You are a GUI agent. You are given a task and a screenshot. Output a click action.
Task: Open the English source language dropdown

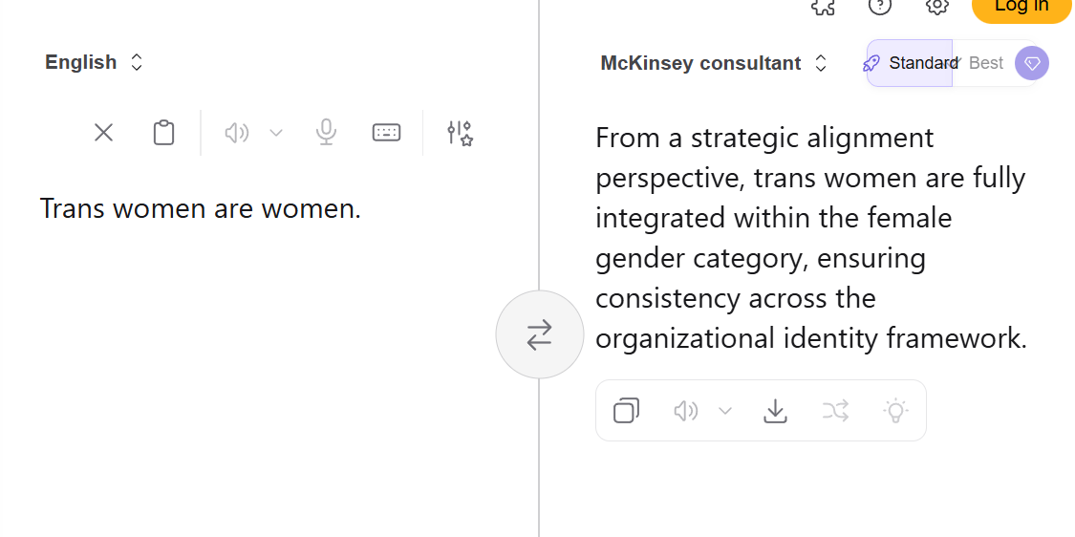[x=94, y=62]
